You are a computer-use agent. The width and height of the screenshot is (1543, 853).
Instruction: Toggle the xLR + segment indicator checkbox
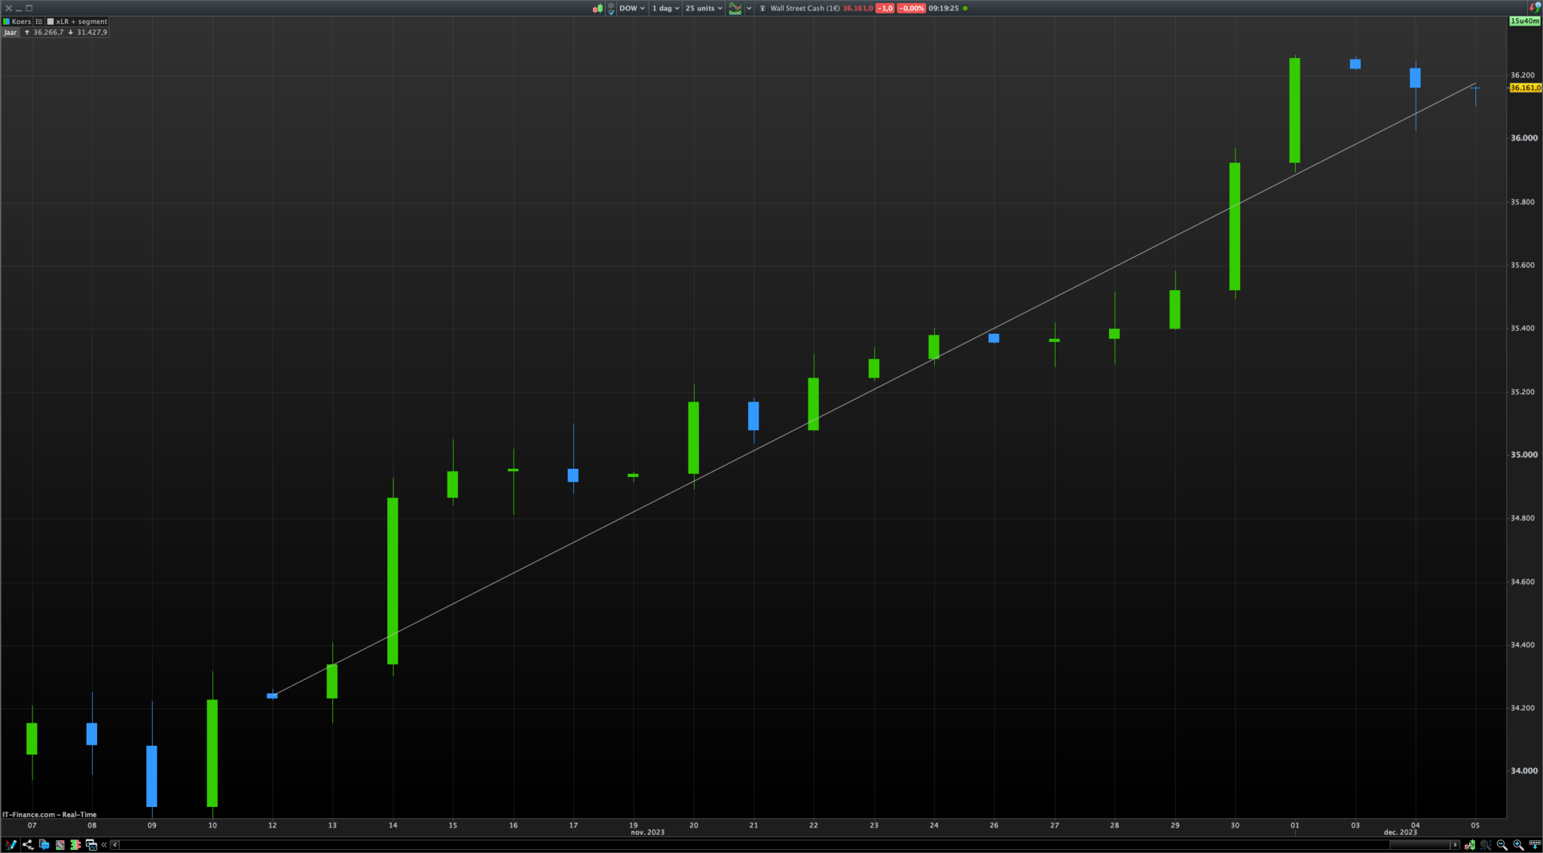point(50,22)
